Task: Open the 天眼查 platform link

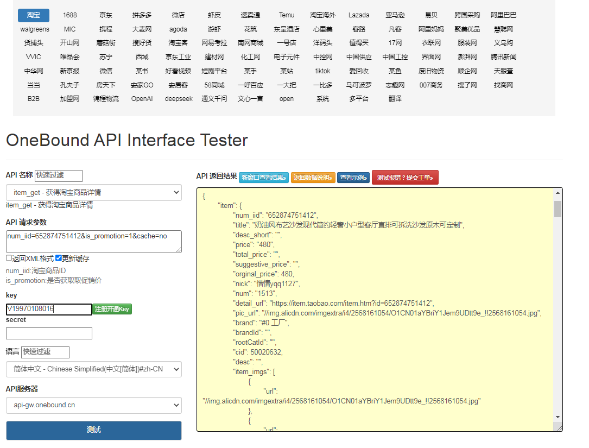Action: click(x=503, y=71)
